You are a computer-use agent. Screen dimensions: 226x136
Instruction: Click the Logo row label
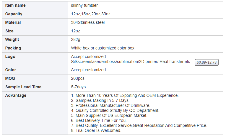click(x=10, y=57)
